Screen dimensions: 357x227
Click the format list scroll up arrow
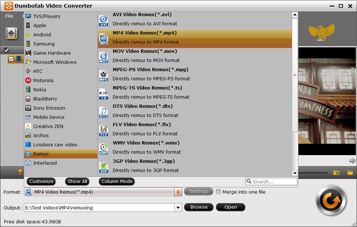tap(295, 15)
